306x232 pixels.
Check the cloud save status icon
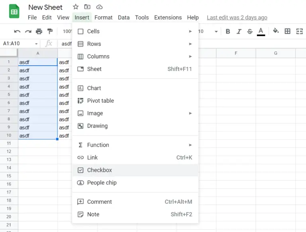(99, 7)
